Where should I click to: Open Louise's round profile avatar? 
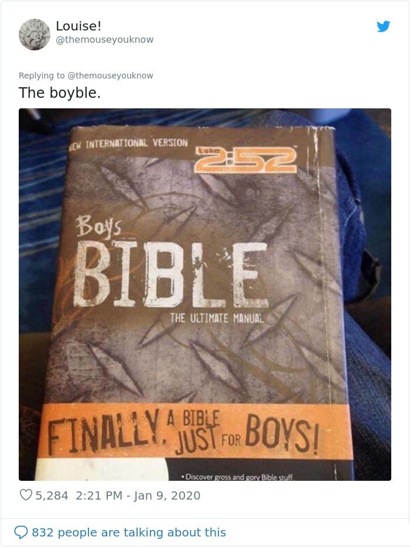click(x=34, y=34)
